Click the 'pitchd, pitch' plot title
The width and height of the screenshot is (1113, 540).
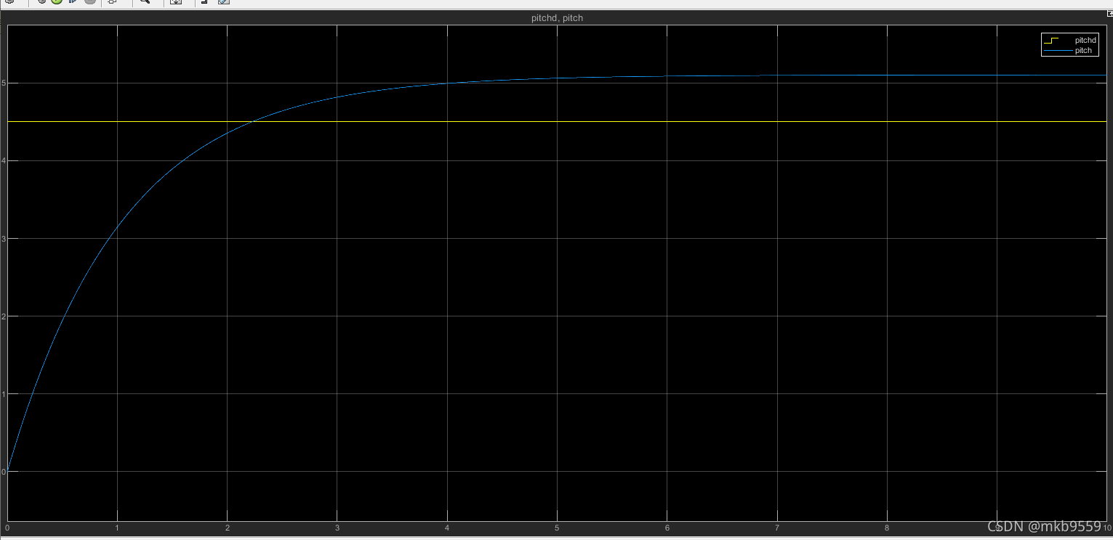coord(557,18)
